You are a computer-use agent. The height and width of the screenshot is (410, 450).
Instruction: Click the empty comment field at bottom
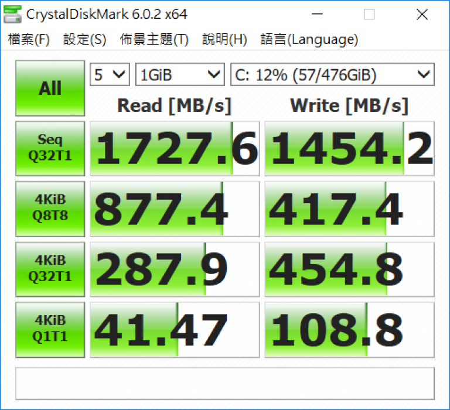(x=225, y=384)
